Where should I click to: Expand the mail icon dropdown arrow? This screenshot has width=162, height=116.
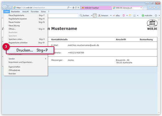[138, 16]
